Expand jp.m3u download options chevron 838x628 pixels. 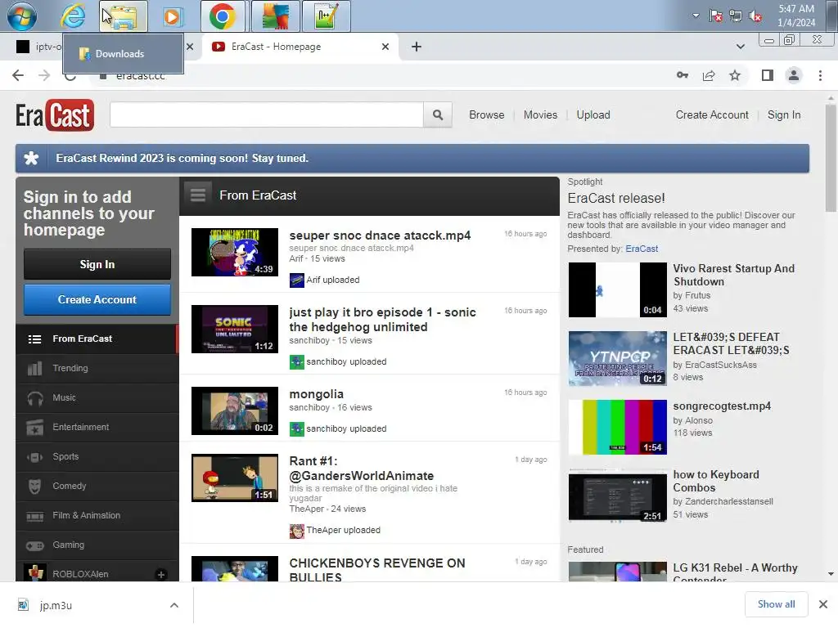(x=174, y=605)
